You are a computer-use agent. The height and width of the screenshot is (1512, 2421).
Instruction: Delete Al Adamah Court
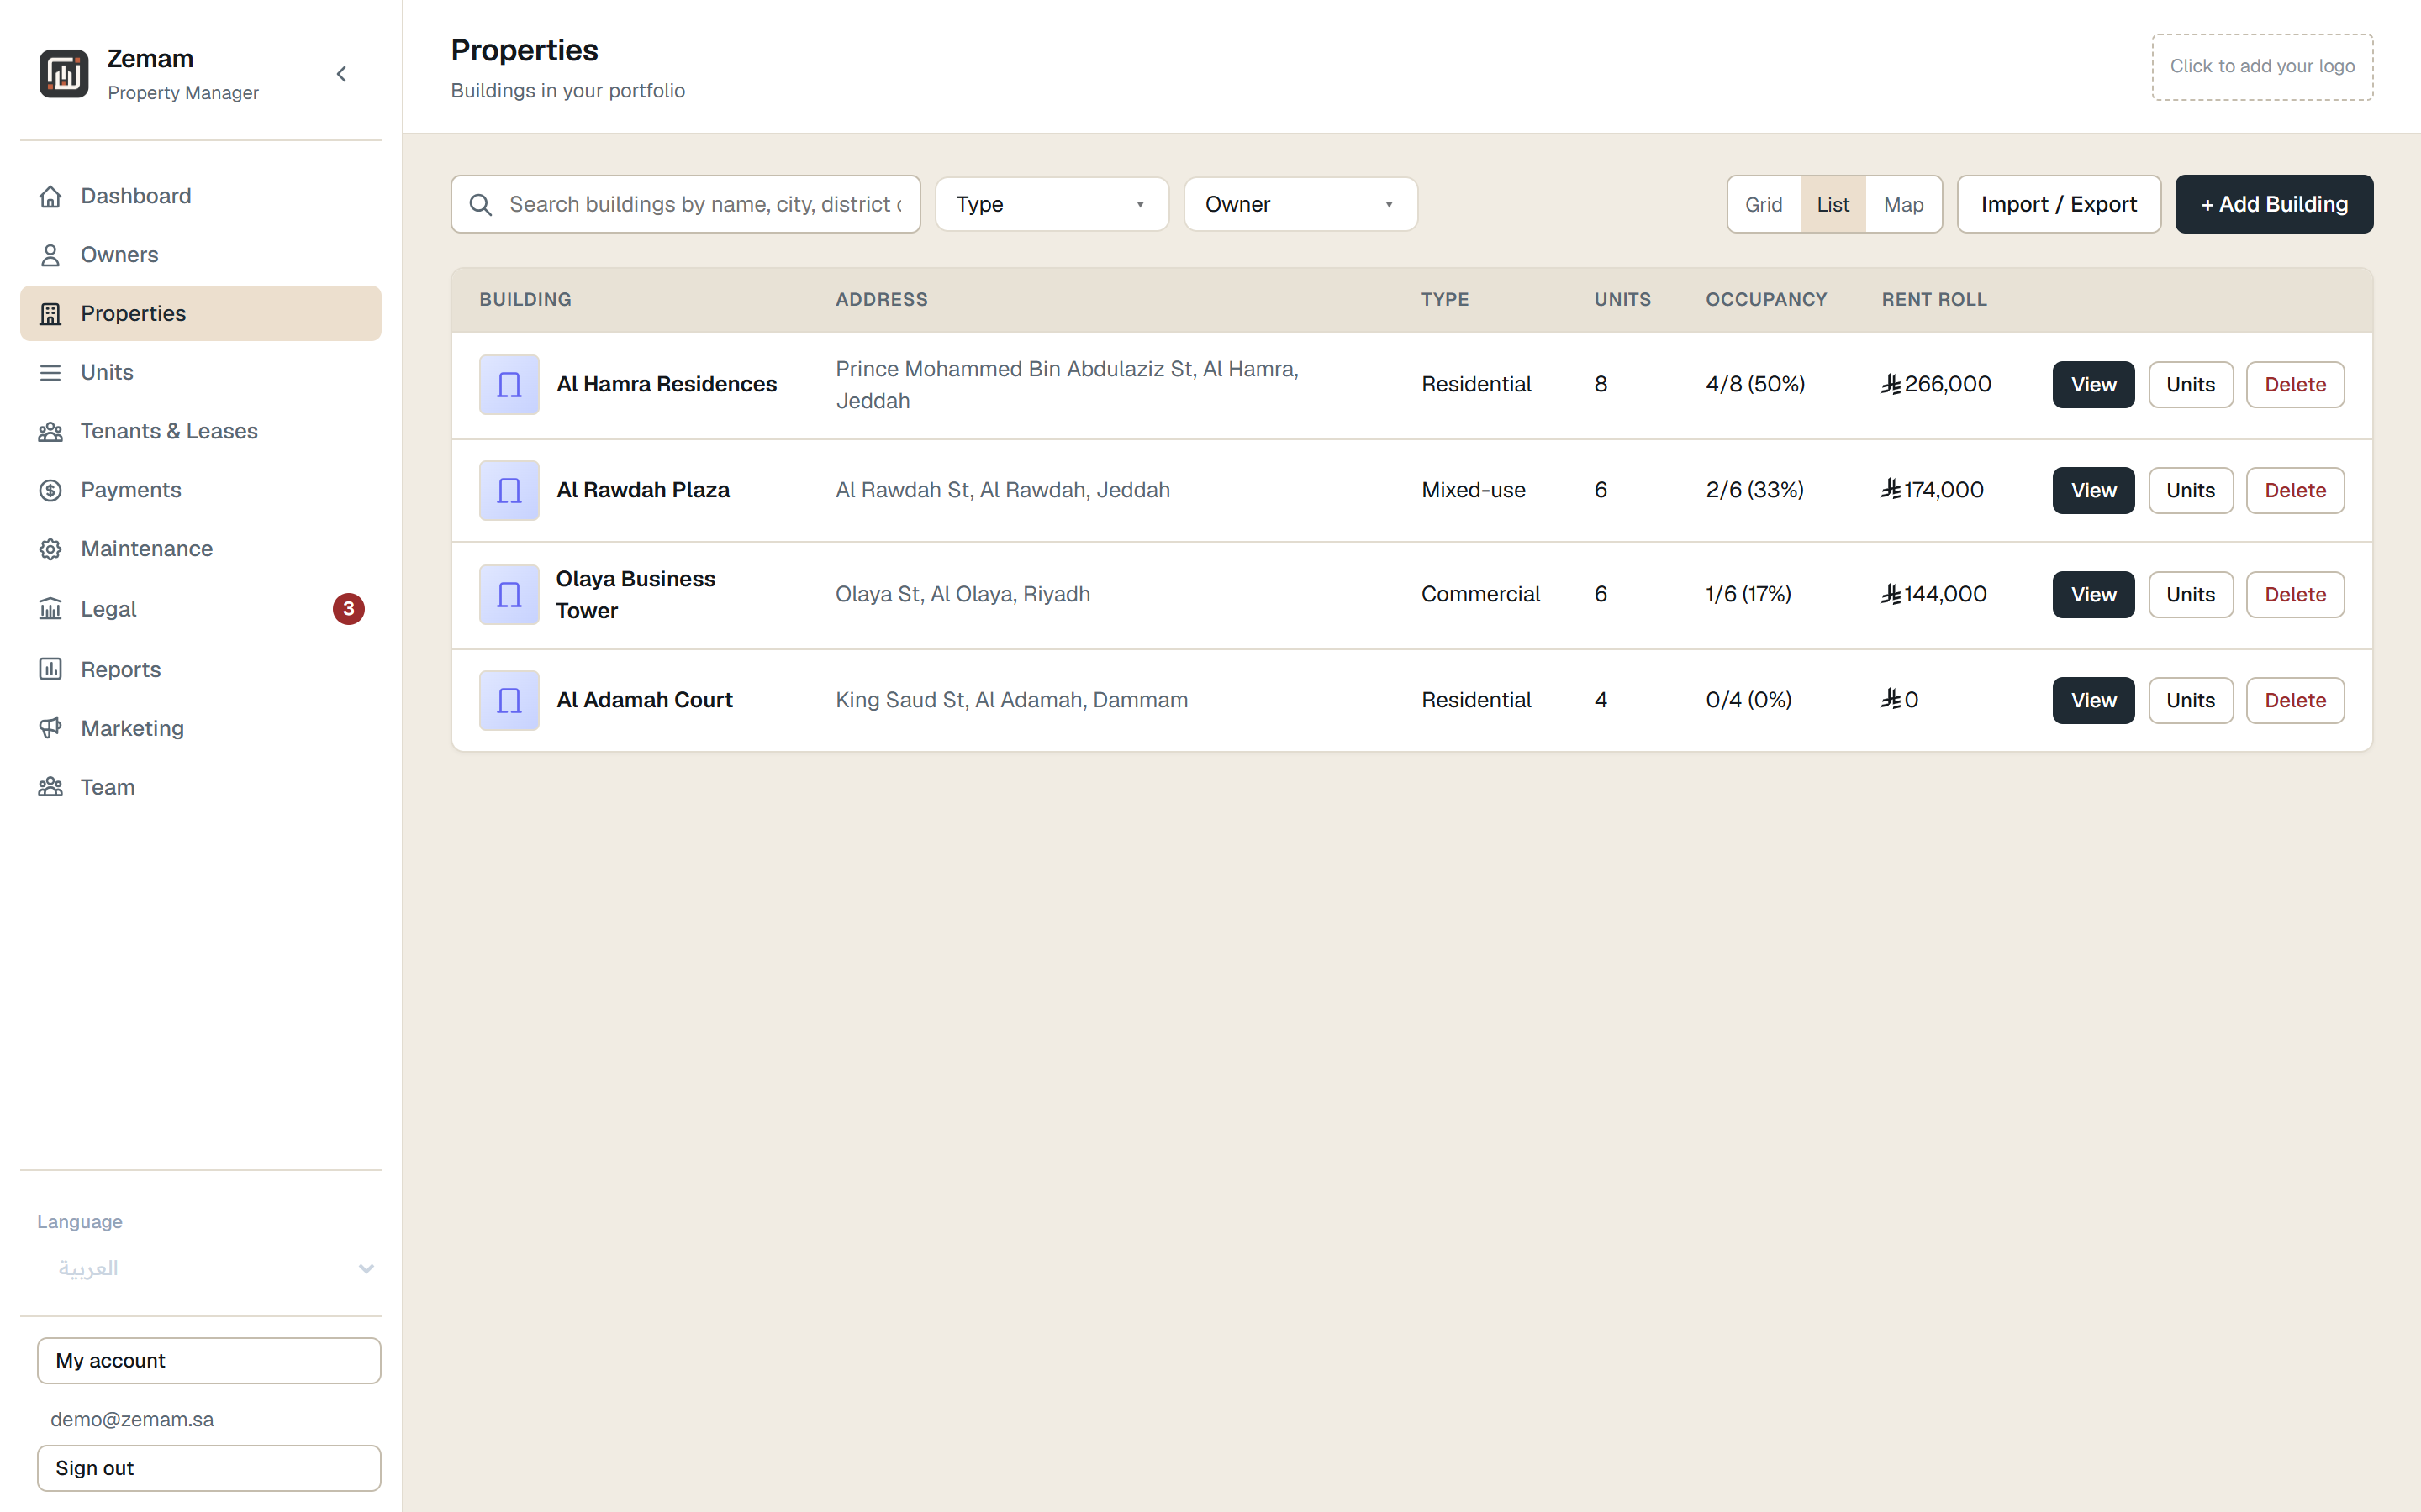point(2295,701)
